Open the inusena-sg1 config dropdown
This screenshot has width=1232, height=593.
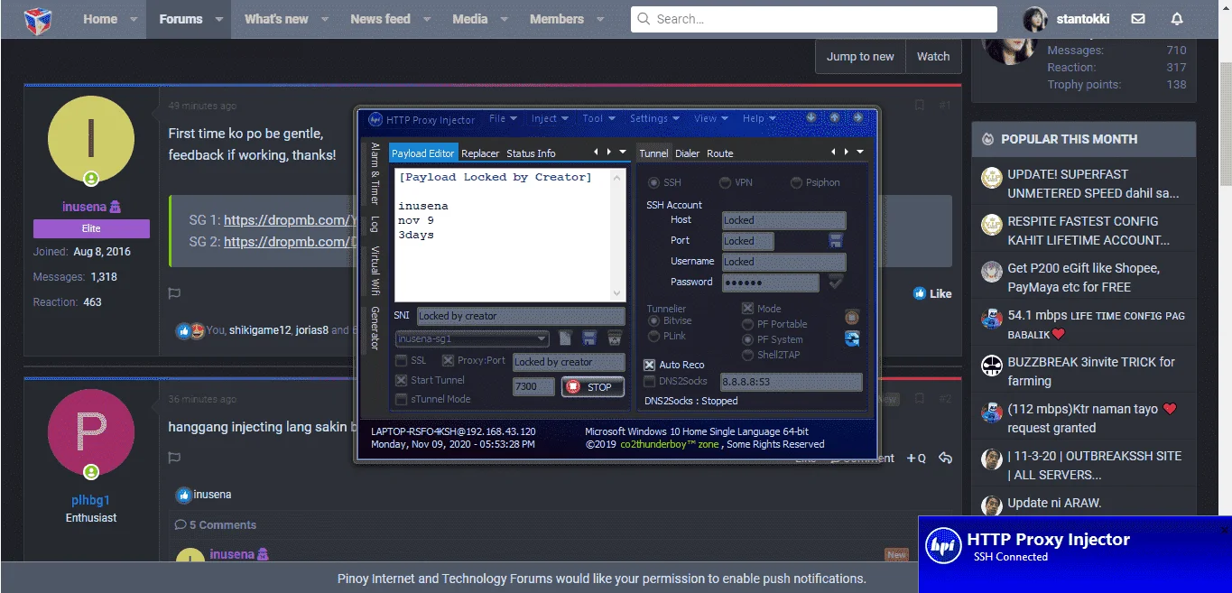pyautogui.click(x=472, y=338)
